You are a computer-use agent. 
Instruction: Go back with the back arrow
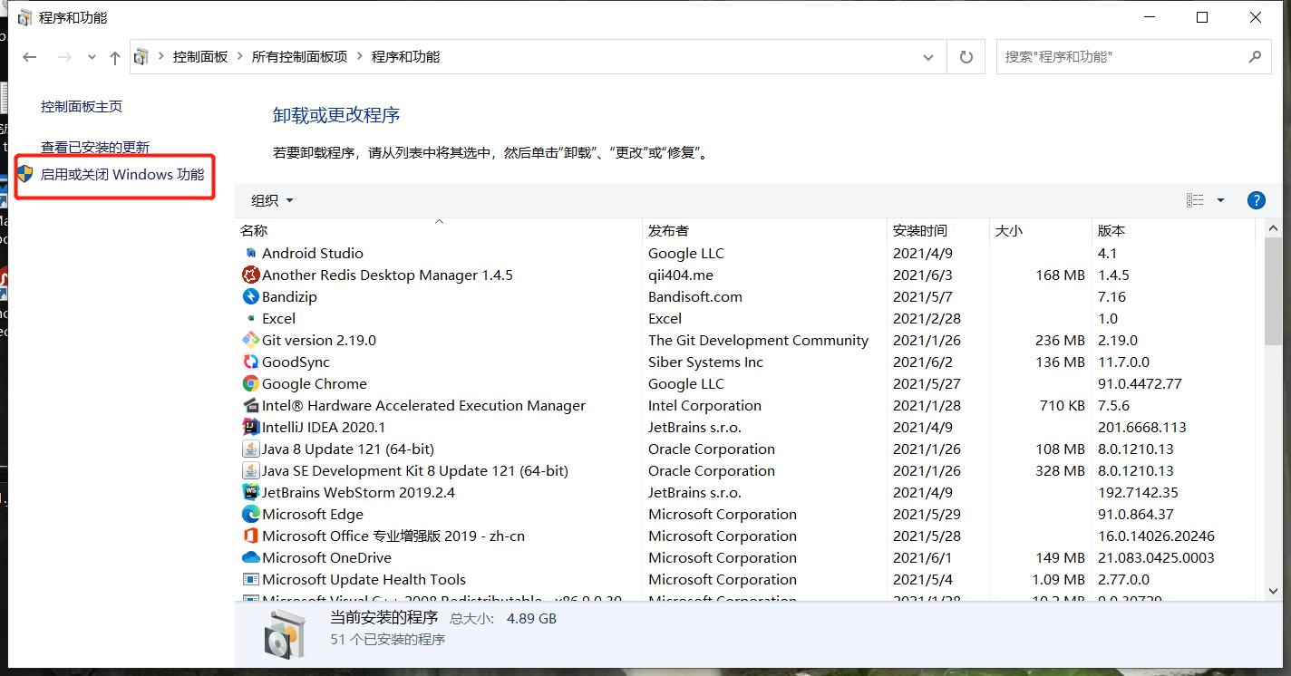[30, 57]
